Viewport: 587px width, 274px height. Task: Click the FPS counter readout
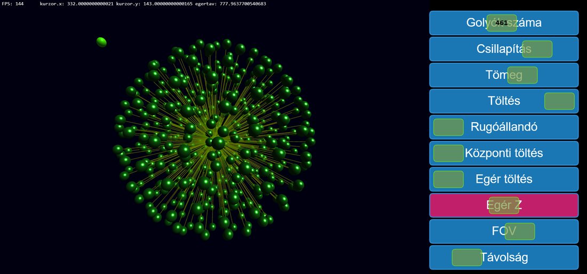coord(13,4)
